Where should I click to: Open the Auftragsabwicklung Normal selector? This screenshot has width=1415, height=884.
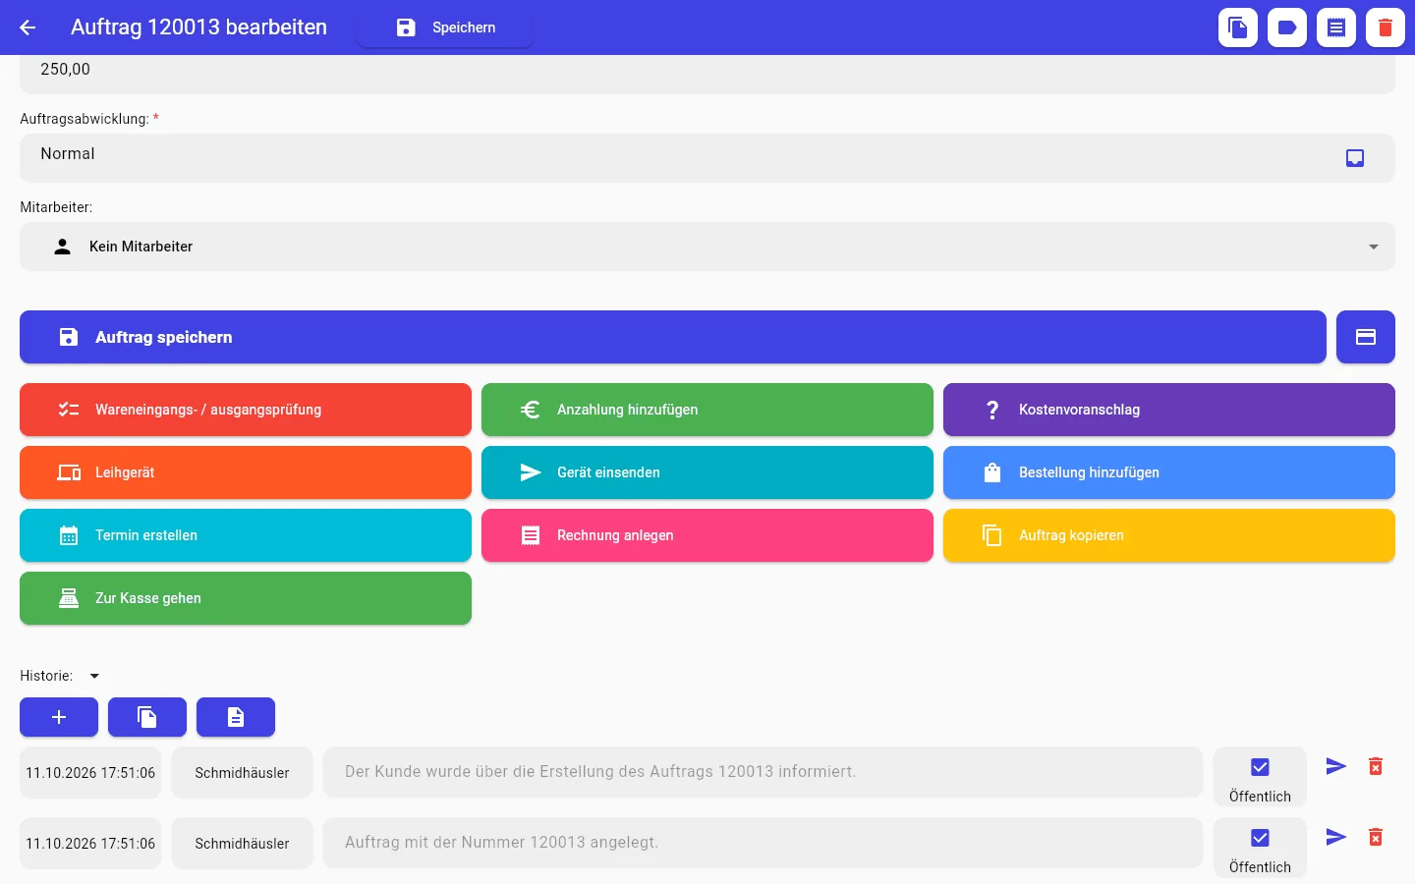pos(707,158)
